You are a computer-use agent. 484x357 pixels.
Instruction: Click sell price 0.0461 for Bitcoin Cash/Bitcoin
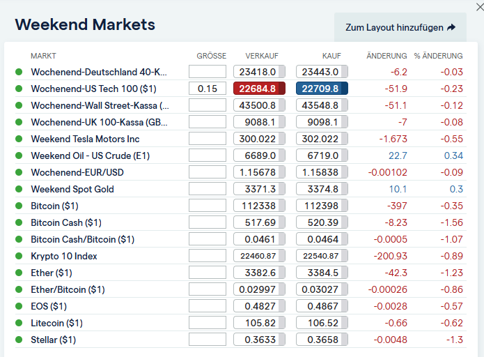coord(259,239)
